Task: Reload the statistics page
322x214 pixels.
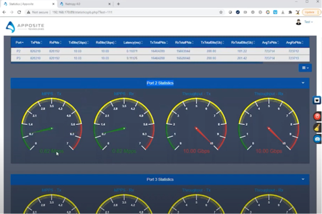Action: [19, 12]
